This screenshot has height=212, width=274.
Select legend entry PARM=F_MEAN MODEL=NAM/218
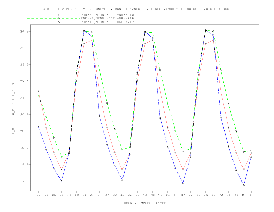[107, 18]
